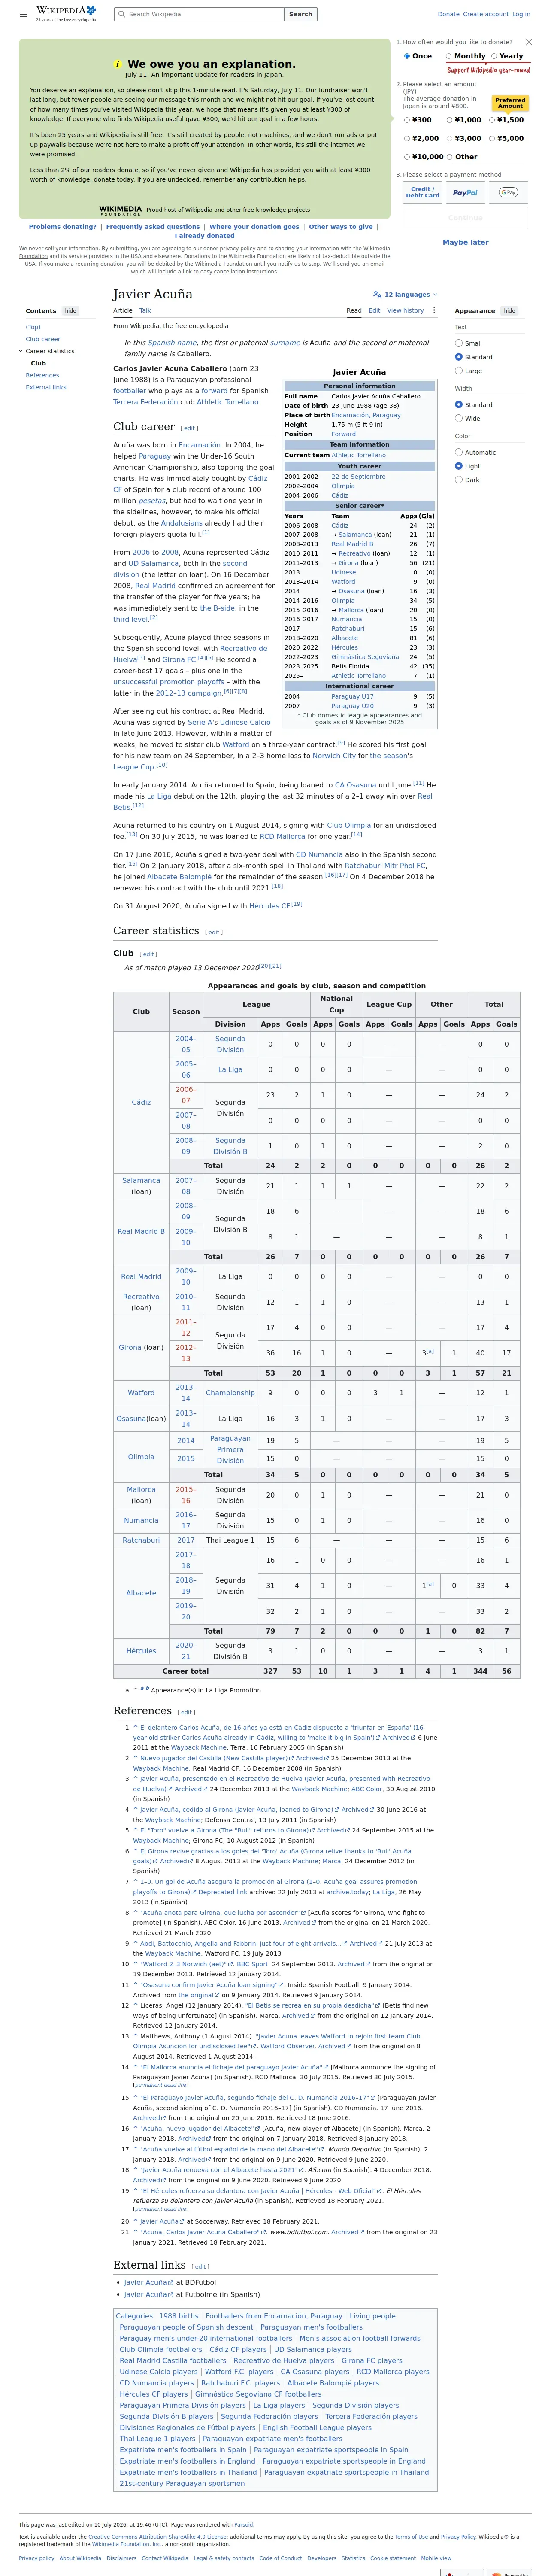This screenshot has width=551, height=2576.
Task: Hide the Appearance panel
Action: point(509,311)
